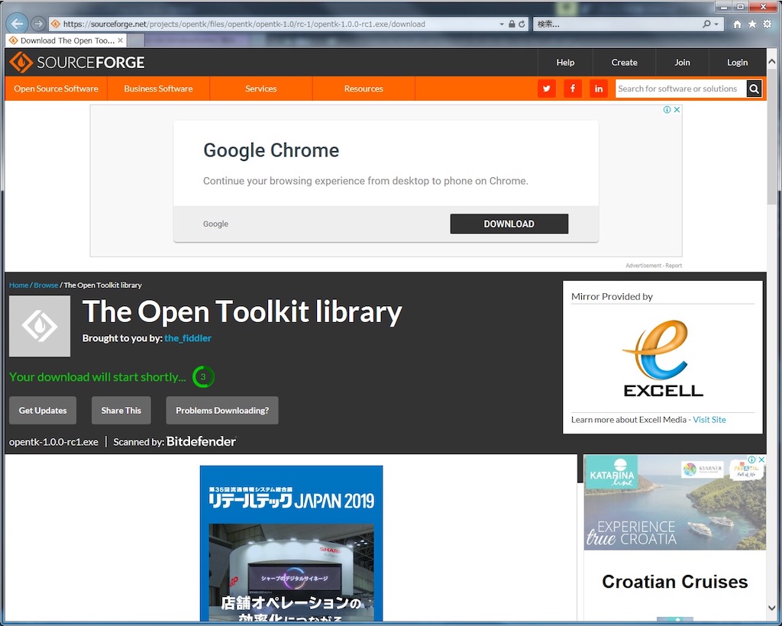
Task: Open the Help menu link
Action: 565,63
